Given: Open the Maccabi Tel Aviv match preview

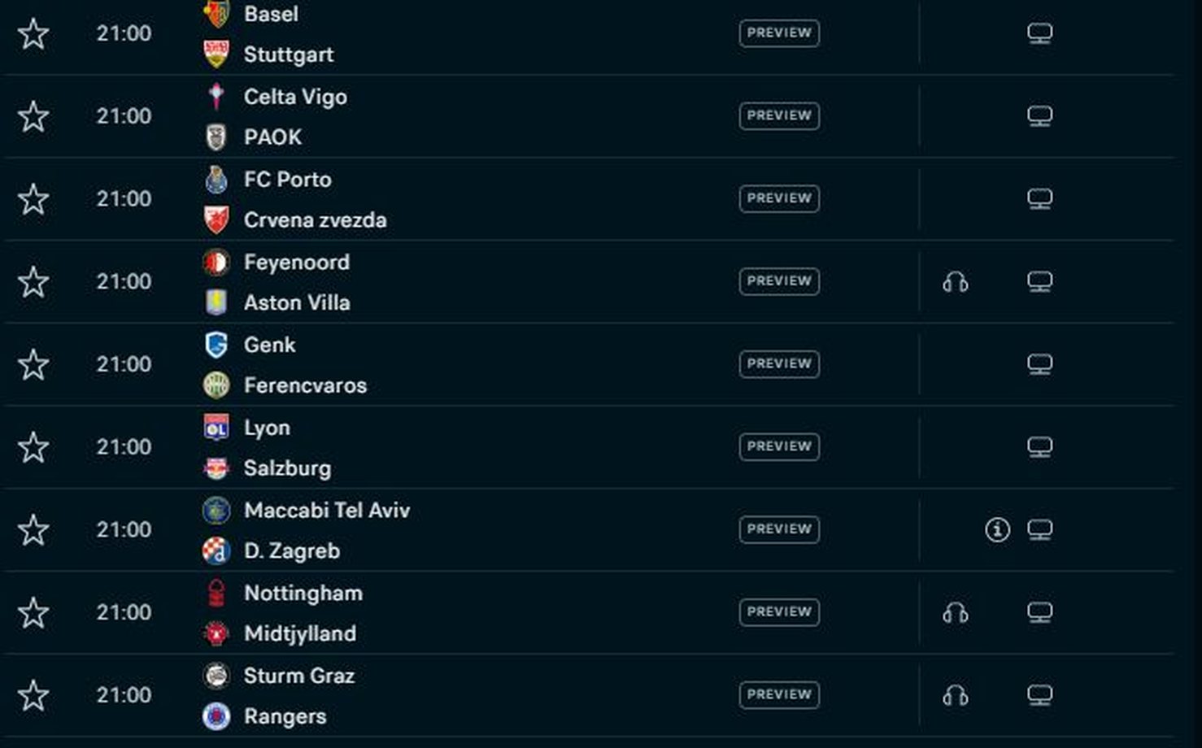Looking at the screenshot, I should pyautogui.click(x=779, y=529).
